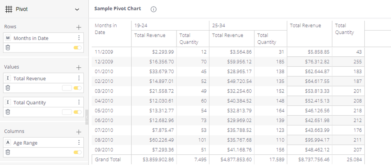391x165 pixels.
Task: Add a new field to Values
Action: coord(79,67)
